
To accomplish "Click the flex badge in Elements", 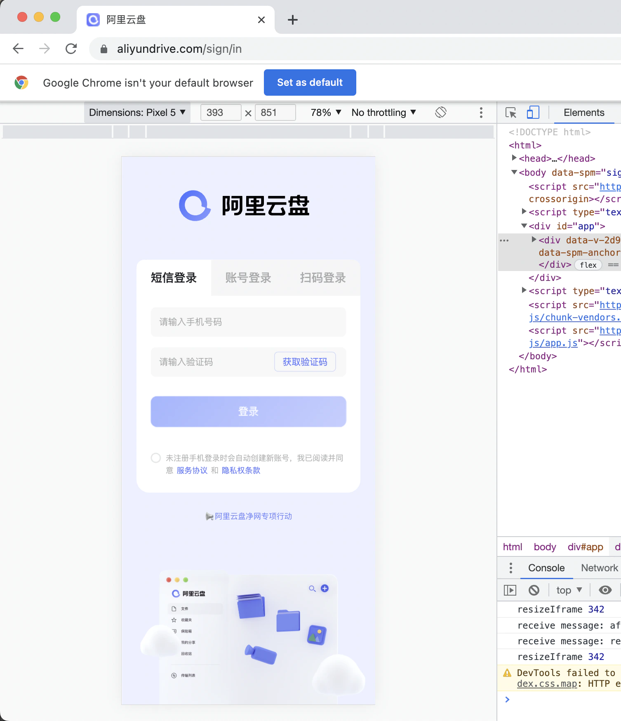I will [588, 265].
